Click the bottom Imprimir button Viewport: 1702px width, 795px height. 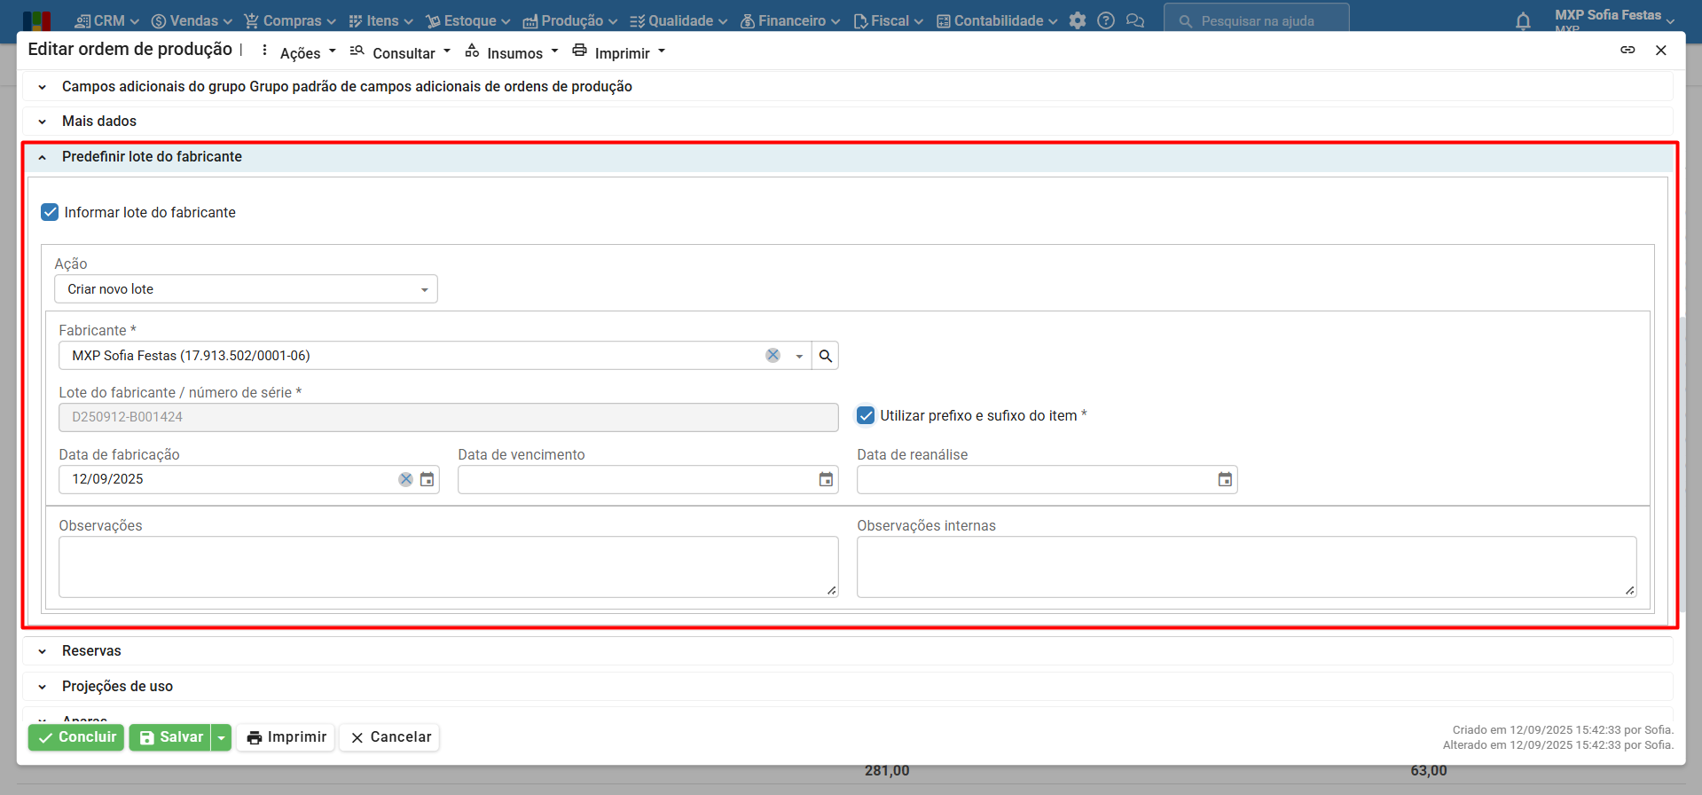pos(286,737)
